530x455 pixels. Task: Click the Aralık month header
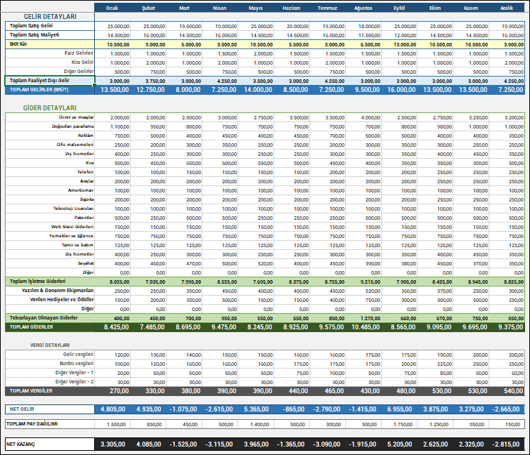(507, 8)
